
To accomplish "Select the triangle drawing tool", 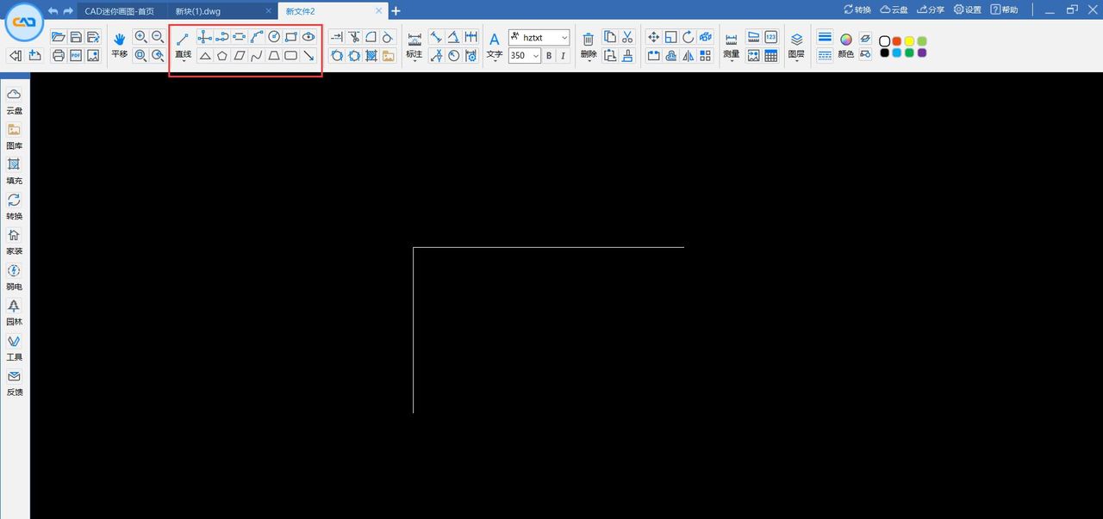I will point(205,56).
